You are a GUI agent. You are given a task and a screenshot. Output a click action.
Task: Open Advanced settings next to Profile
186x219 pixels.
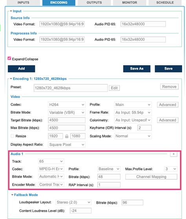[x=168, y=105]
